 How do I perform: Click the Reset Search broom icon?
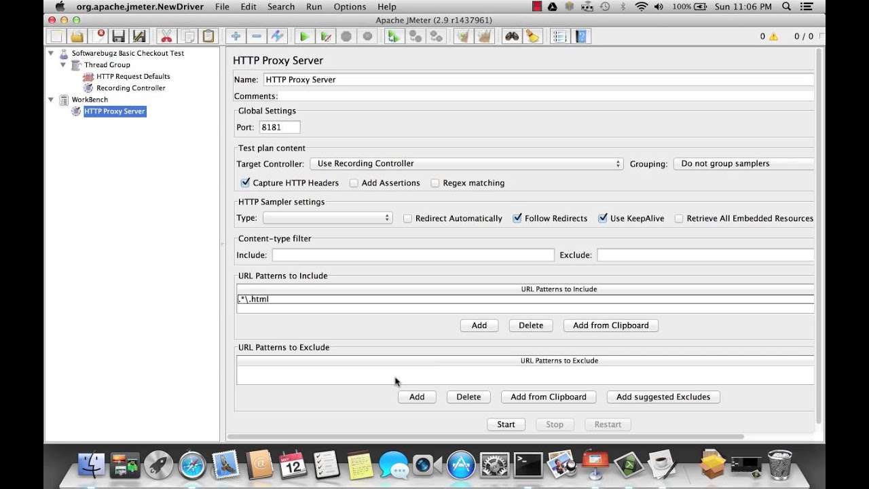[x=532, y=37]
